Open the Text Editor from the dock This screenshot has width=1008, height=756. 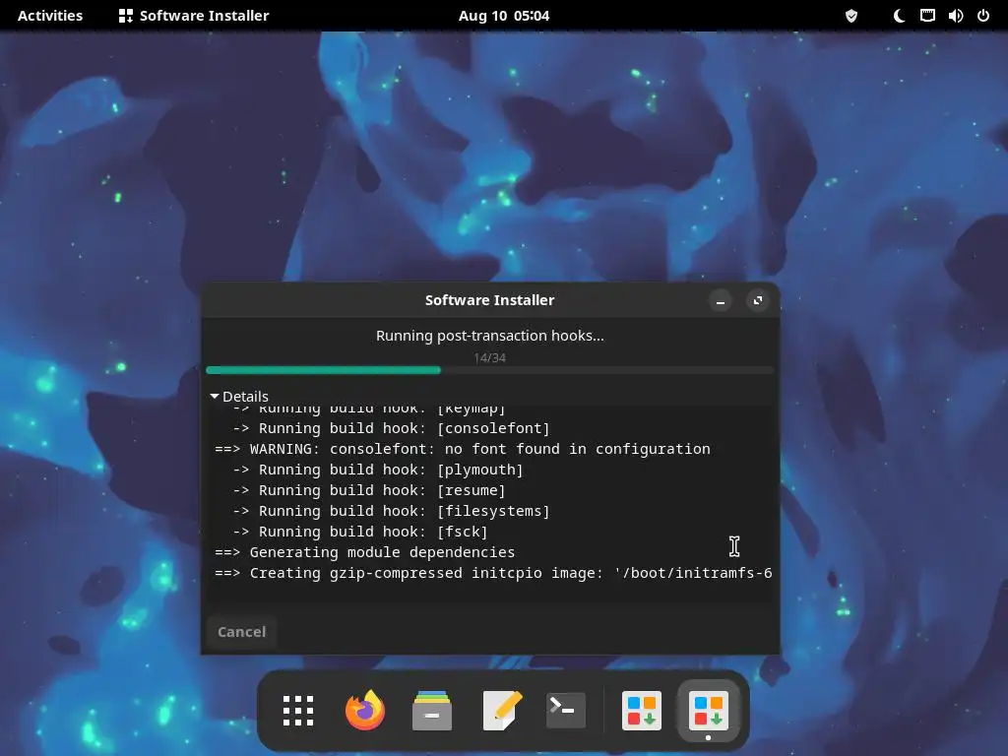pos(502,711)
